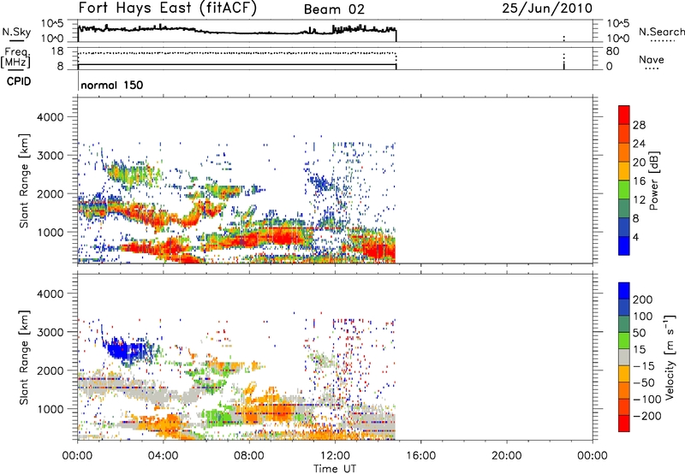Click the 'Fort Hays East (fitACF)' title
685x474 pixels.
point(167,8)
